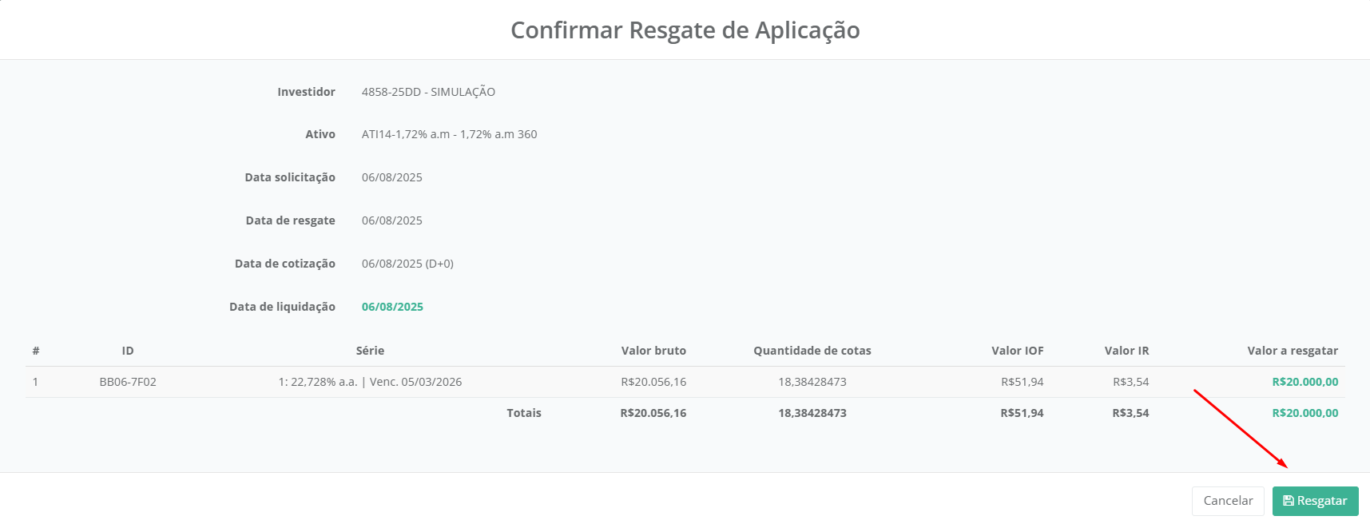This screenshot has width=1370, height=528.
Task: Click the Totais label in the table
Action: click(523, 413)
